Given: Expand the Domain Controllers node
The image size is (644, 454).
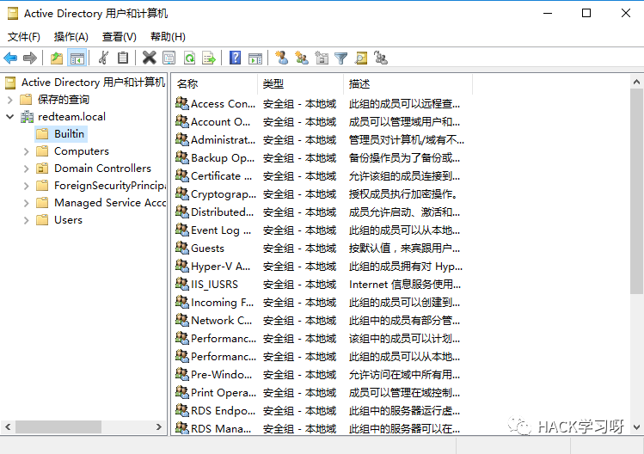Looking at the screenshot, I should [27, 169].
